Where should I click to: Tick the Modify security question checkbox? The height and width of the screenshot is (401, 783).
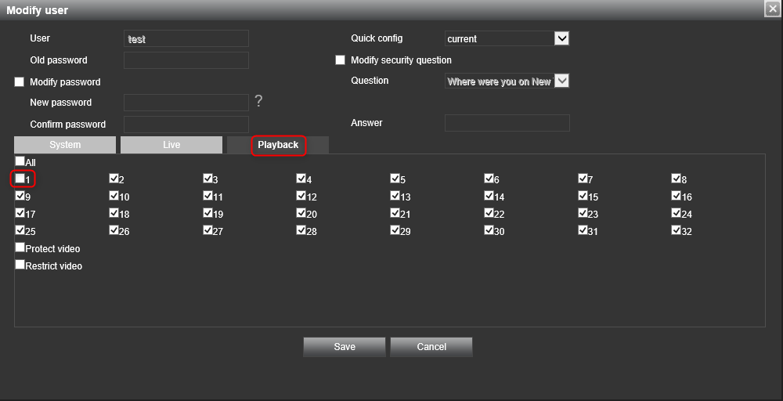(x=340, y=60)
